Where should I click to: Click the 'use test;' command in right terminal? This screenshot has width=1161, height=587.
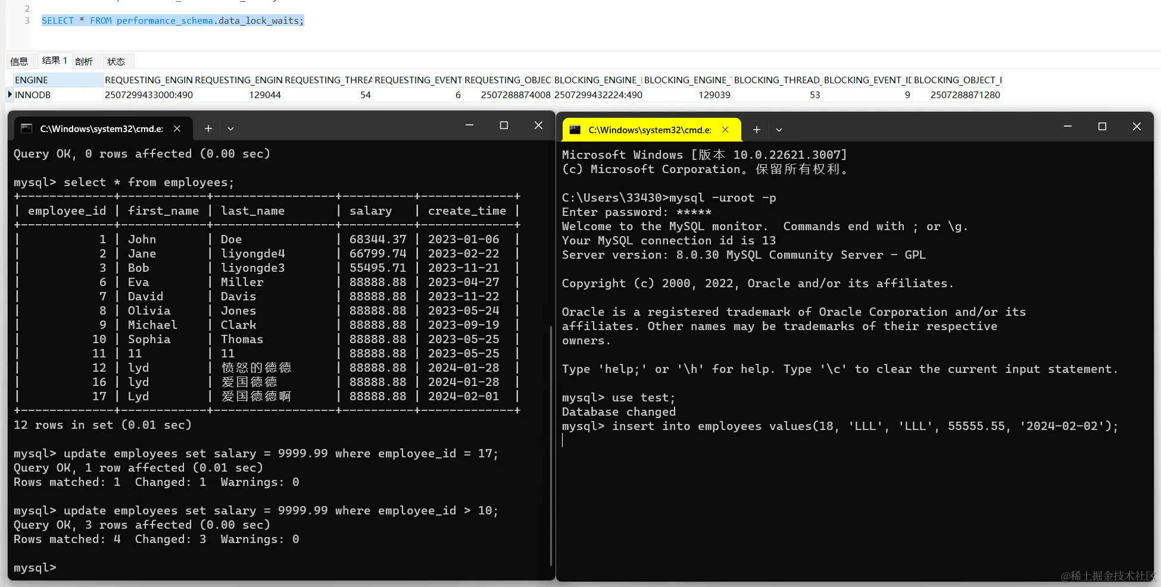tap(644, 398)
